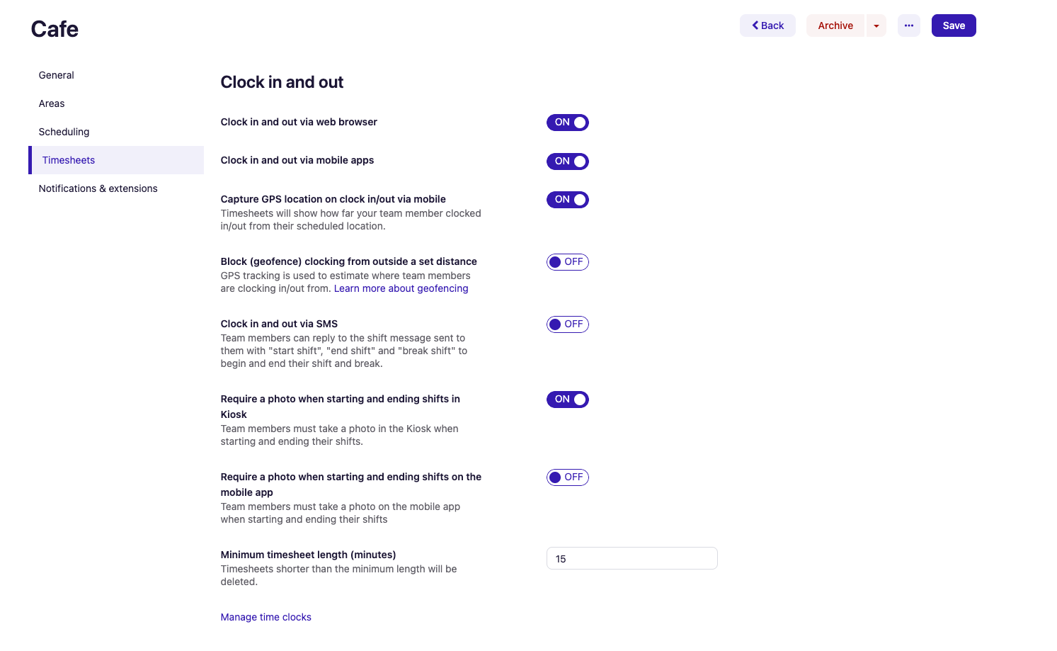The height and width of the screenshot is (651, 1057).
Task: Go to Scheduling settings
Action: click(64, 132)
